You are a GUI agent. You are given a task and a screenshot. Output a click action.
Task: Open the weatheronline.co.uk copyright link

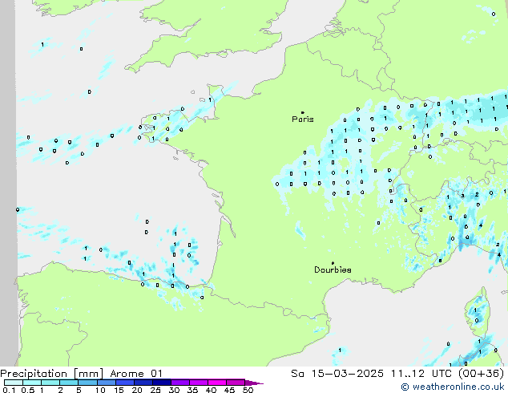pyautogui.click(x=453, y=387)
